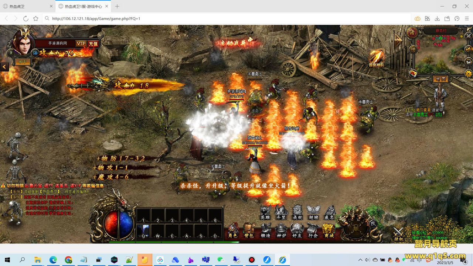
Task: Open the 商城 shop treasure chest
Action: pos(329,230)
